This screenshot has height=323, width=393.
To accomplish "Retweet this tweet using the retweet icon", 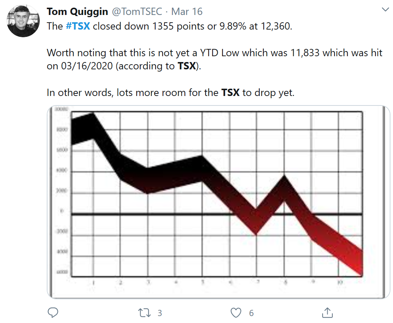I will click(145, 312).
